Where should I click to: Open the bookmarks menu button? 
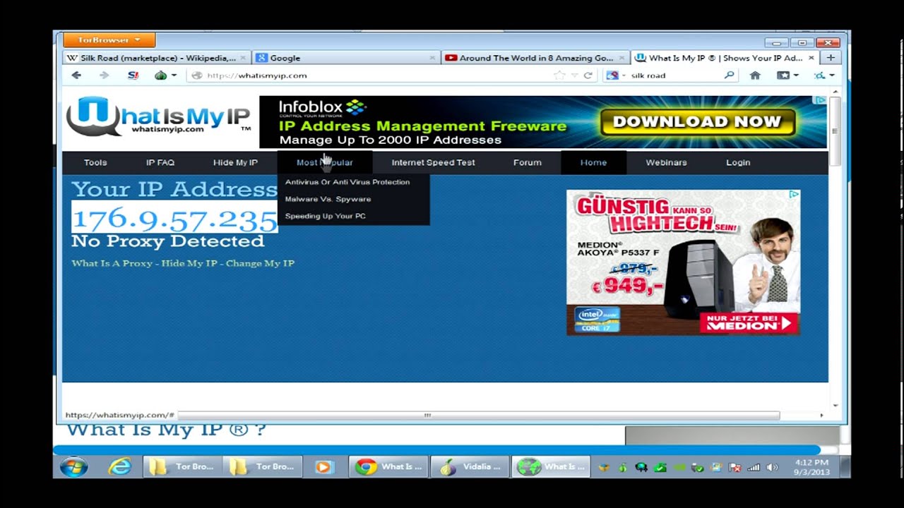pos(787,75)
